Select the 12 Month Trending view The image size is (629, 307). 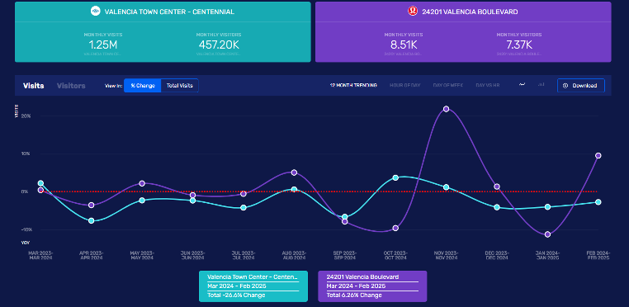(353, 86)
